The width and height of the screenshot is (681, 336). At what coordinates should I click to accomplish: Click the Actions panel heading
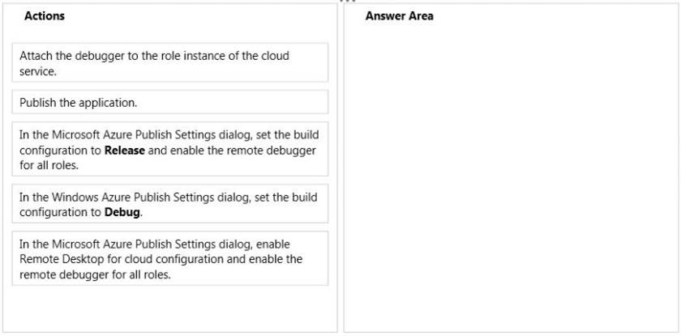point(45,16)
